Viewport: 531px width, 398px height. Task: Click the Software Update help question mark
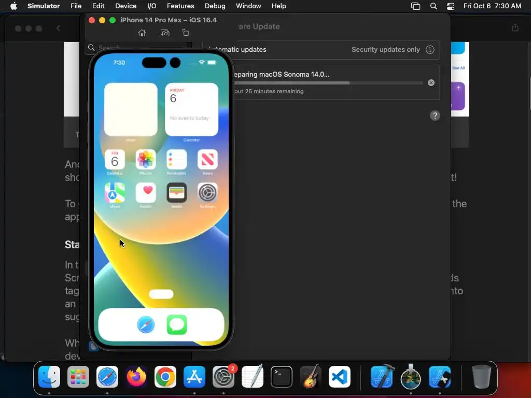coord(435,116)
